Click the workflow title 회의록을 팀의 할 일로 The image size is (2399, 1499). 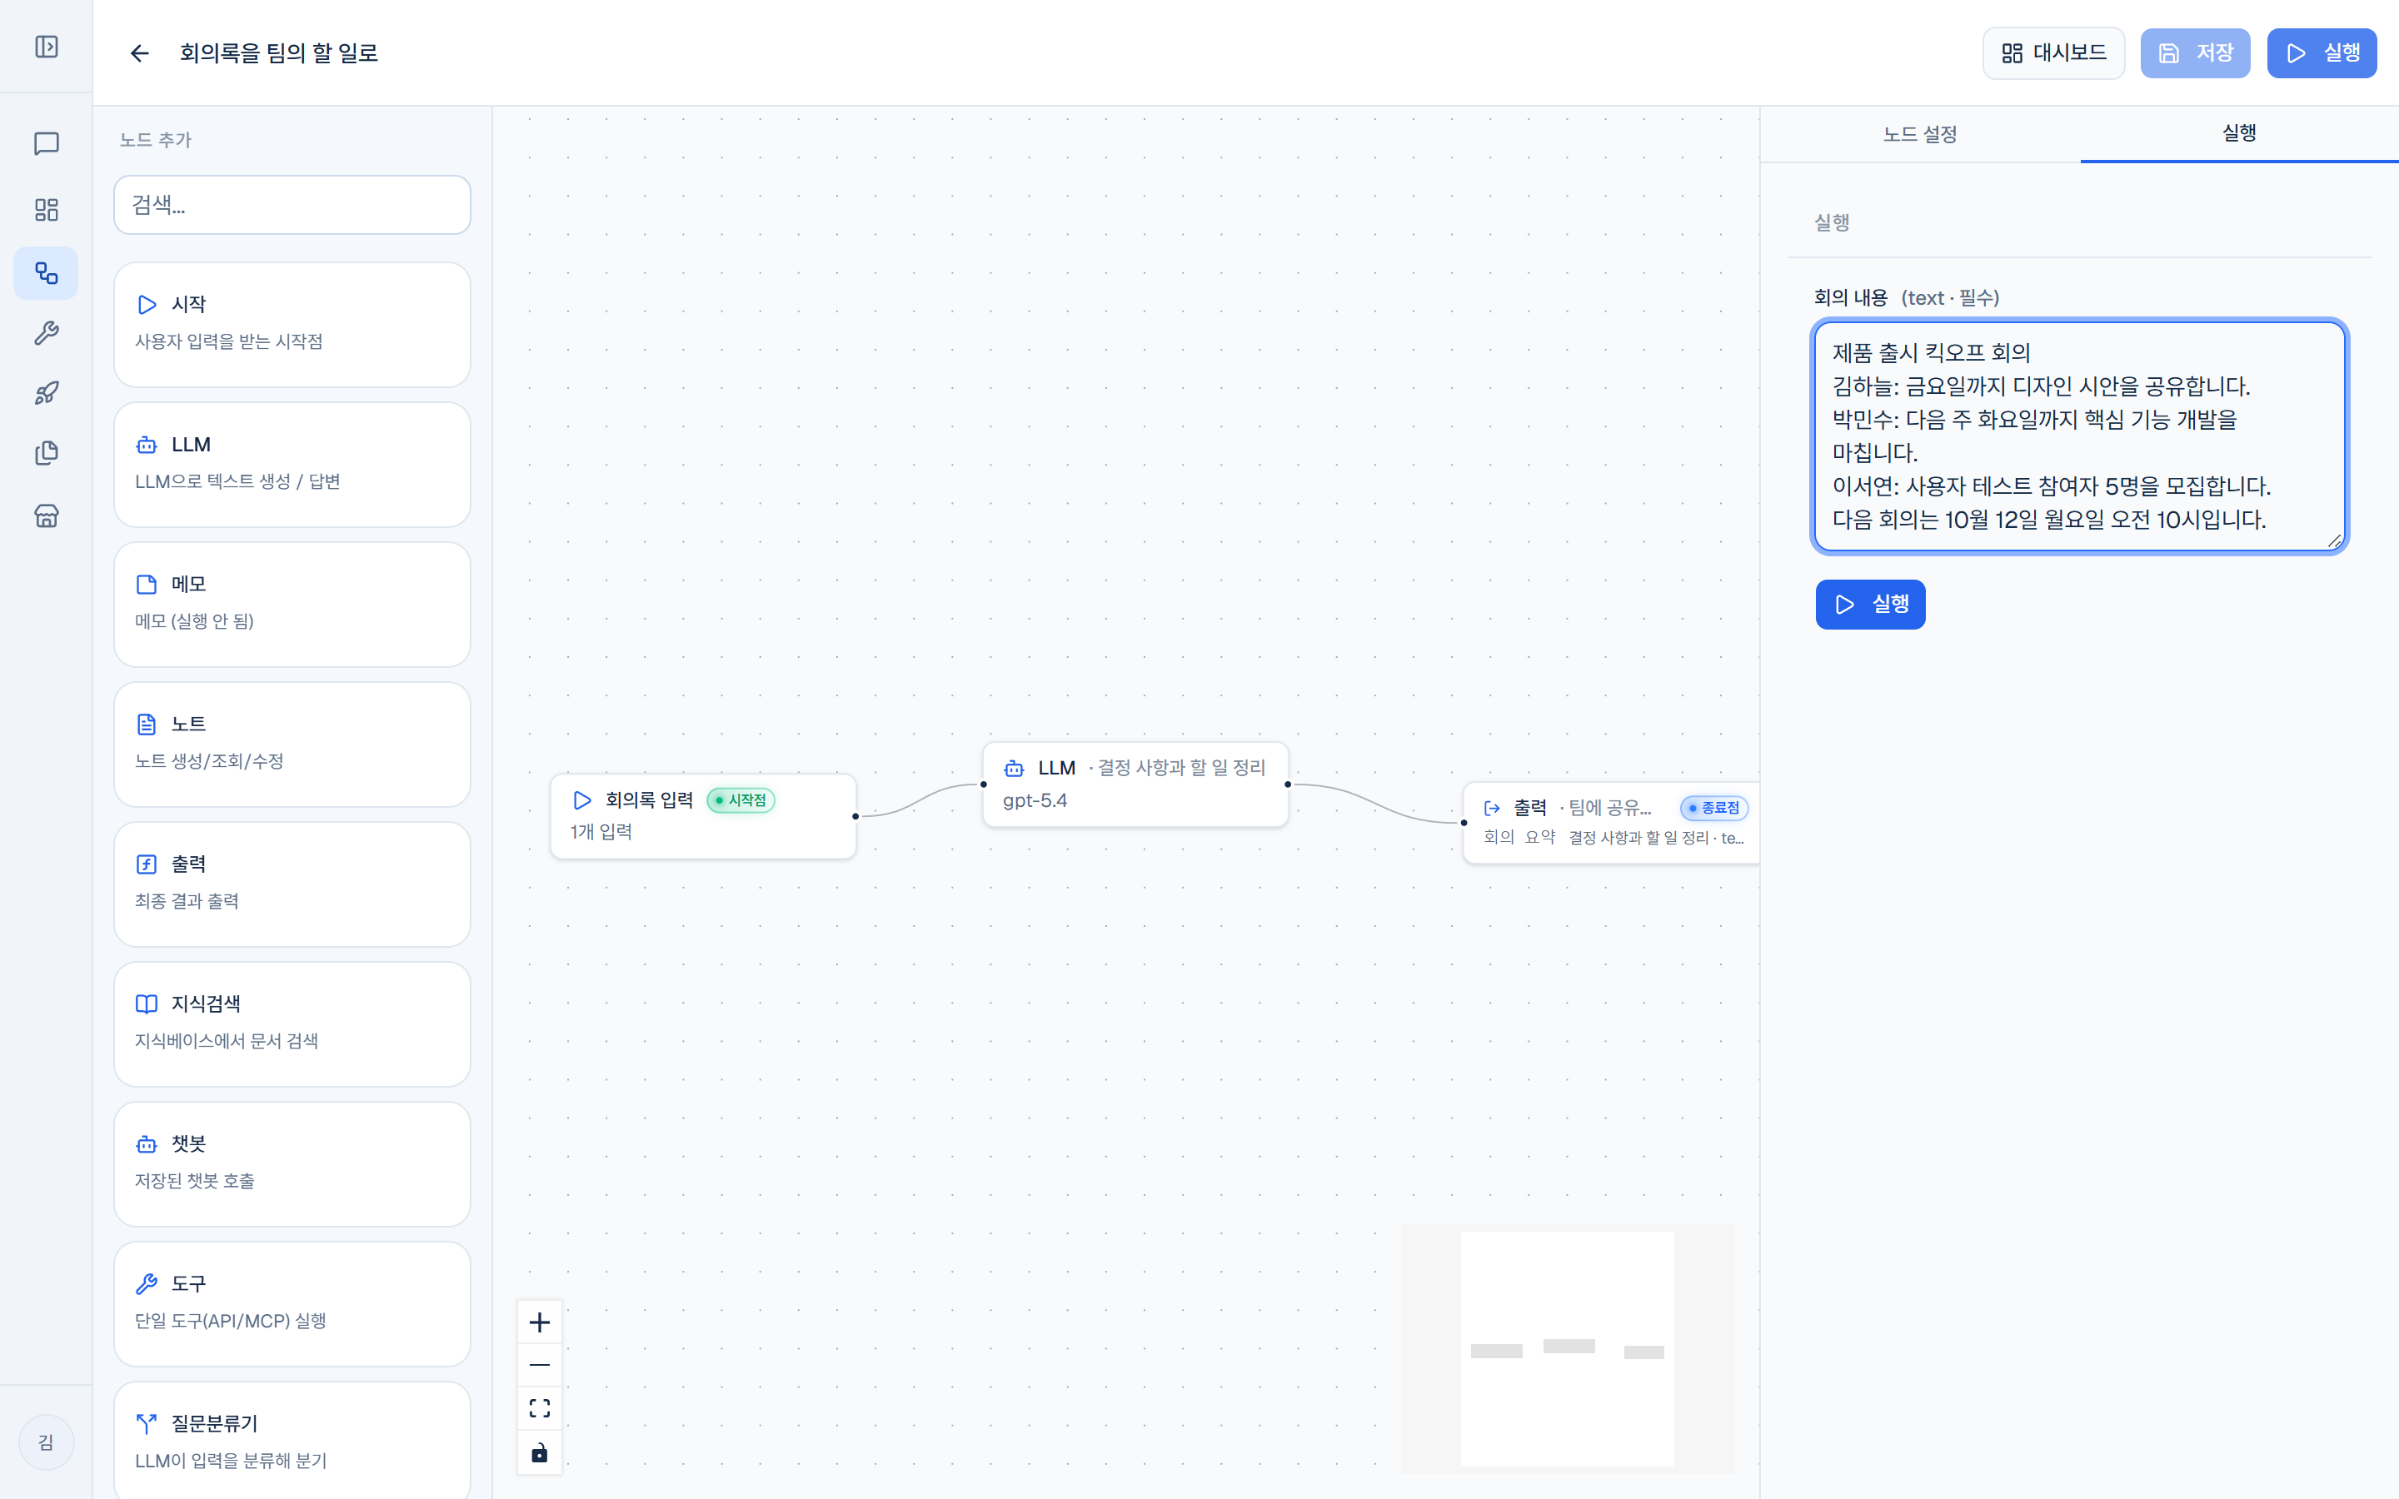coord(278,52)
